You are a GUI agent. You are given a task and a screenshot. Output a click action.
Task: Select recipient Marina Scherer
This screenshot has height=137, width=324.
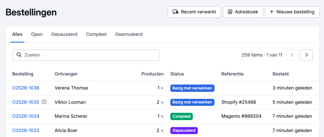tap(71, 116)
